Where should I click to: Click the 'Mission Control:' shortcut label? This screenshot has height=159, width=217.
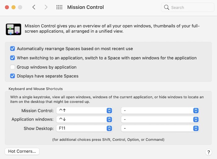[38, 111]
